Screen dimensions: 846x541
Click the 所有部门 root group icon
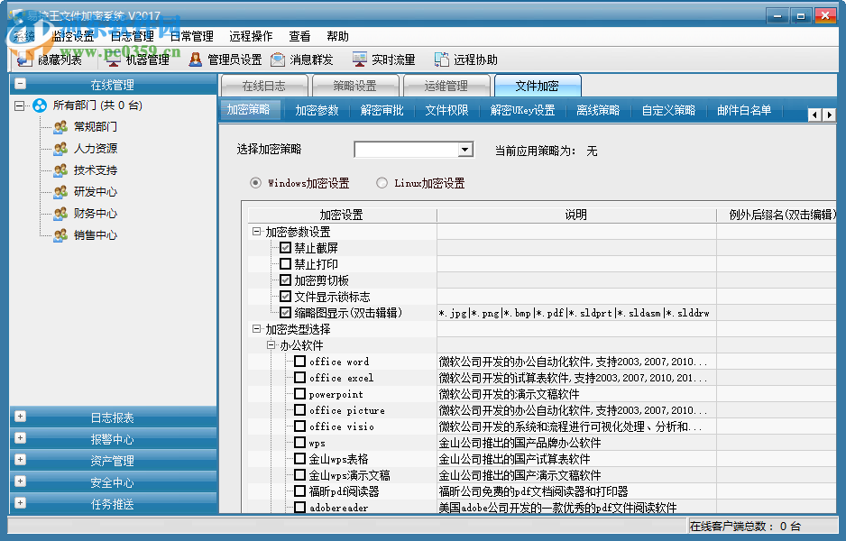click(40, 105)
